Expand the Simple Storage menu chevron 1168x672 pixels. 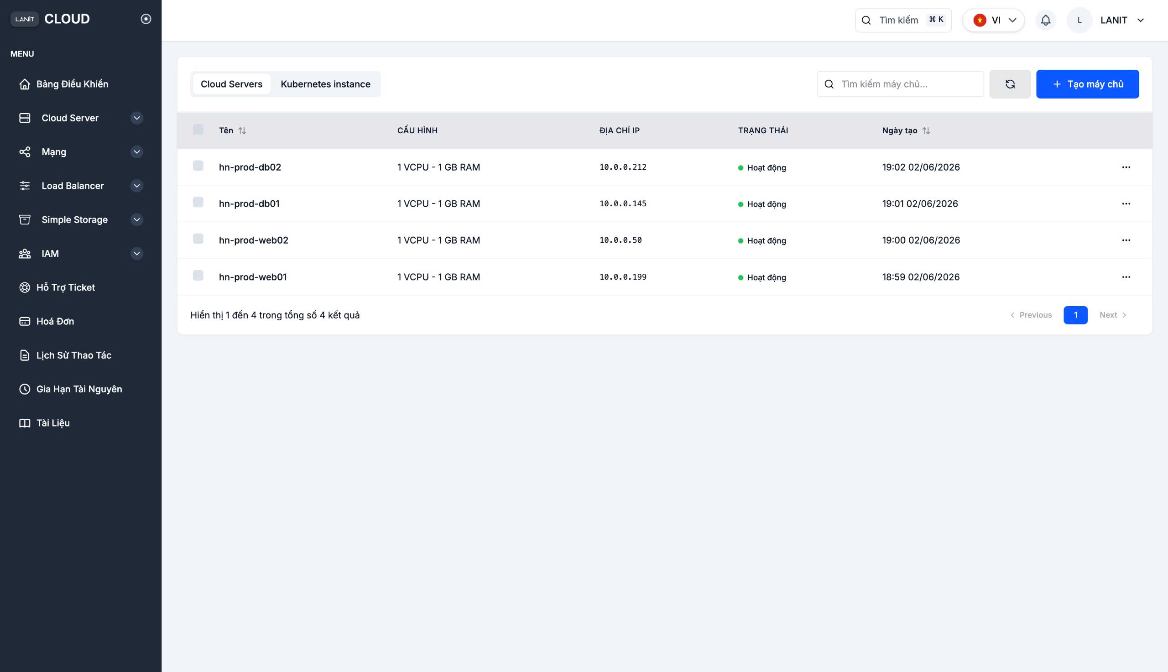click(136, 220)
